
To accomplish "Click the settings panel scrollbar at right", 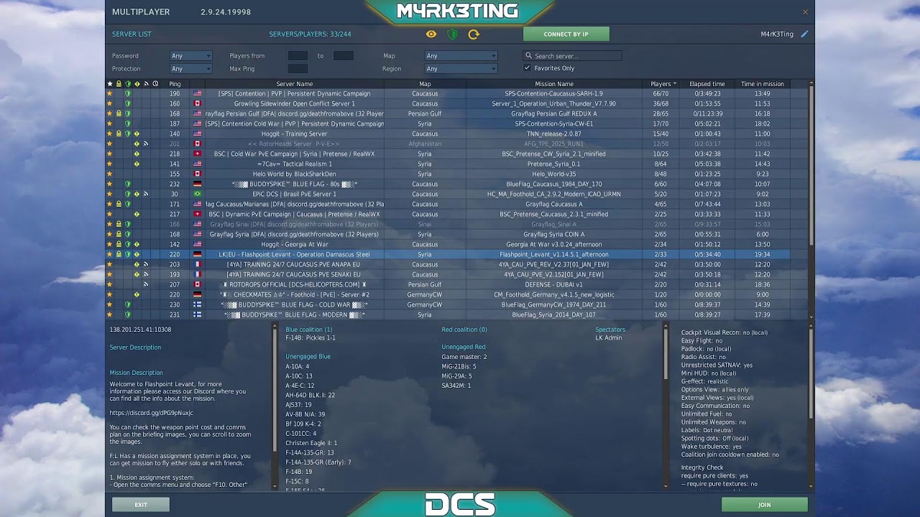I will tap(811, 373).
